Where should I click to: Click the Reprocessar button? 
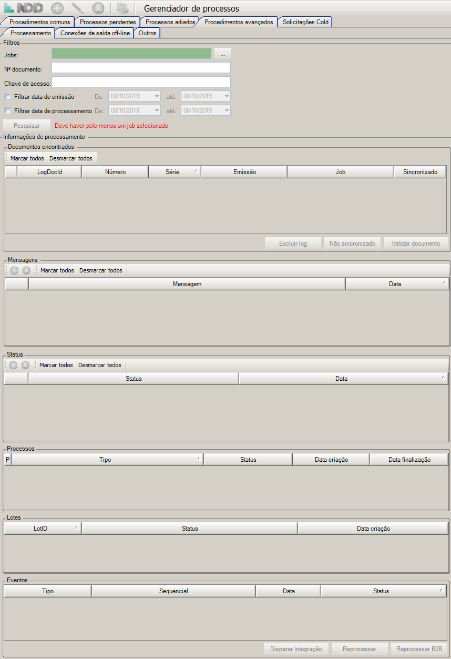[x=360, y=649]
